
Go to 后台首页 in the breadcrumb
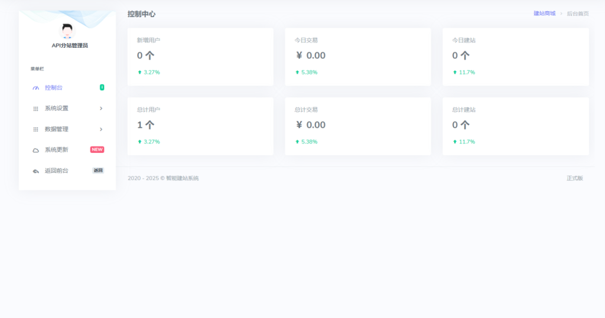[x=577, y=14]
